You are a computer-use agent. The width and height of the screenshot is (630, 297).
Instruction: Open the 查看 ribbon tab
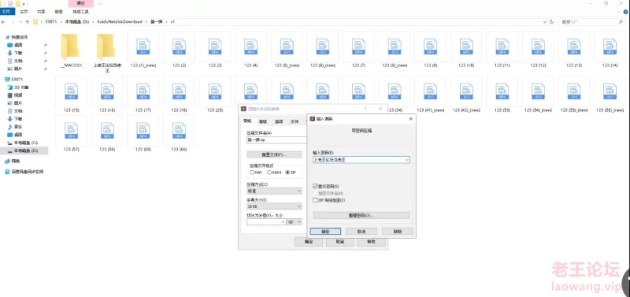click(58, 12)
